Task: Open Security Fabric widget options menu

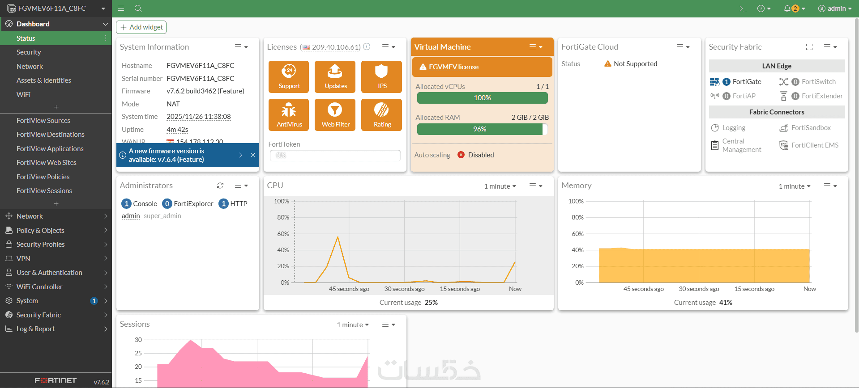Action: point(830,47)
